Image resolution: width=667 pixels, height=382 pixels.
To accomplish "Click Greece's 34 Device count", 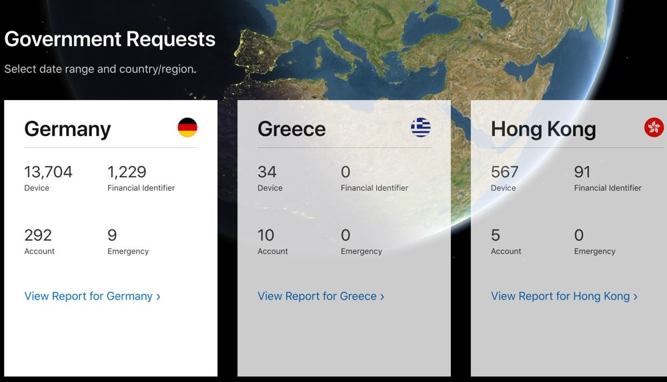I will (x=267, y=172).
